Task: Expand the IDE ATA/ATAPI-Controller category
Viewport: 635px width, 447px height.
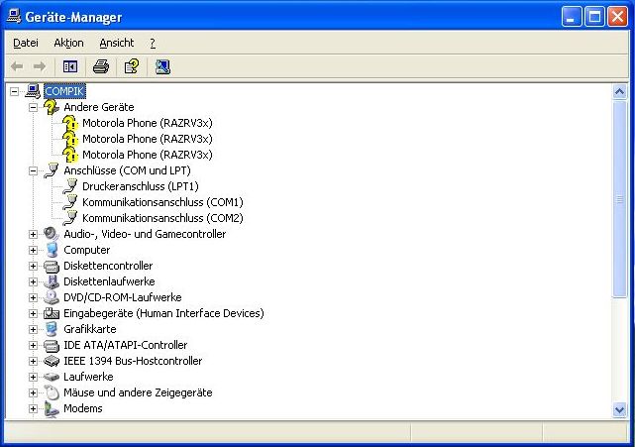Action: 34,345
